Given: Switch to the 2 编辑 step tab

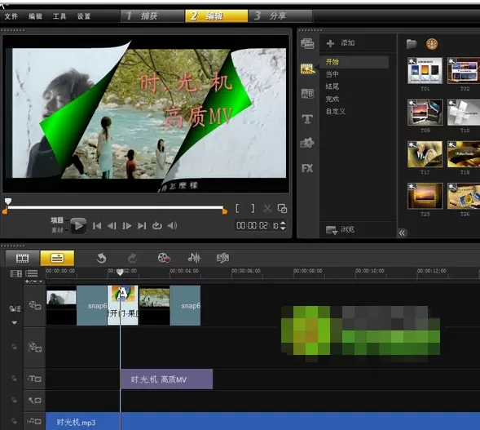Looking at the screenshot, I should tap(216, 16).
